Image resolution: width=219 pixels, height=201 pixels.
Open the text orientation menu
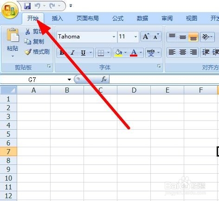pos(207,37)
